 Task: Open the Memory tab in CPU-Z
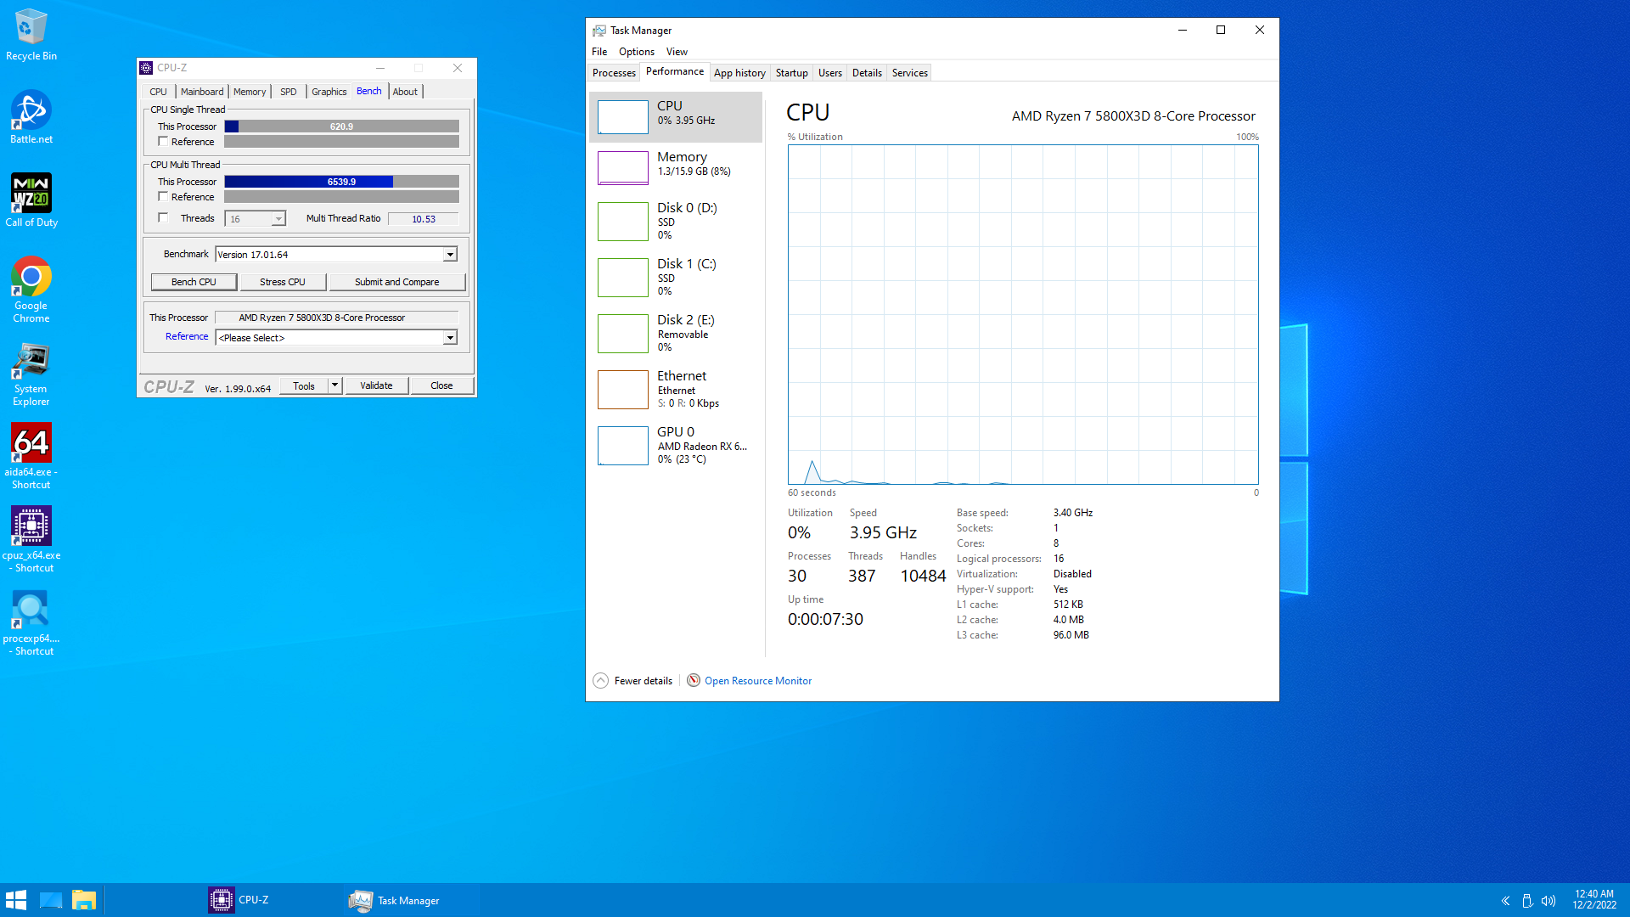point(250,92)
